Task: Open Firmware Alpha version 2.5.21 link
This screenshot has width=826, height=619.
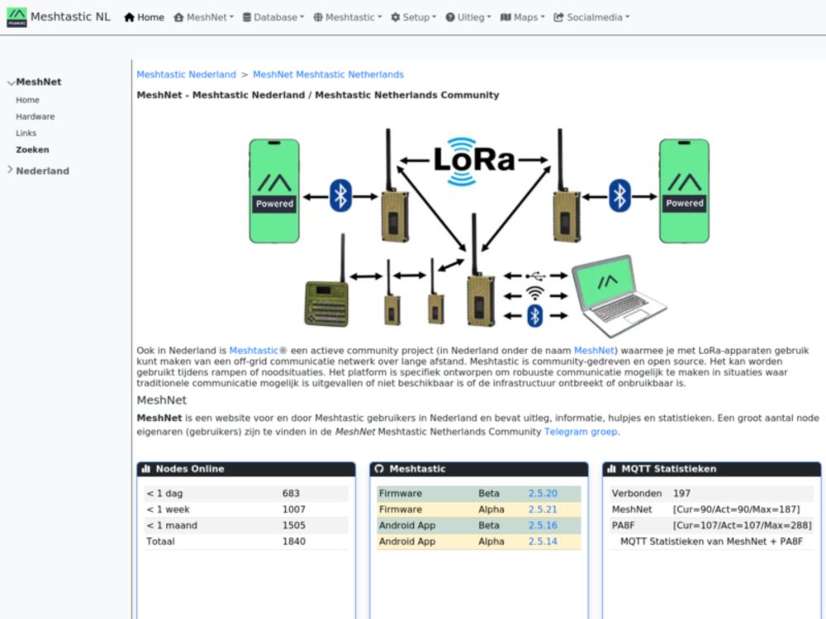Action: (543, 509)
